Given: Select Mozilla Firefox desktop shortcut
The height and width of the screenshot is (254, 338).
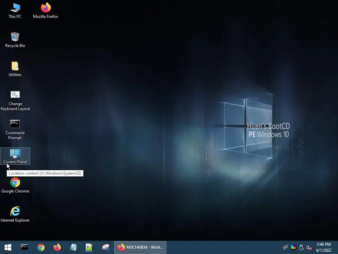Looking at the screenshot, I should pyautogui.click(x=46, y=11).
